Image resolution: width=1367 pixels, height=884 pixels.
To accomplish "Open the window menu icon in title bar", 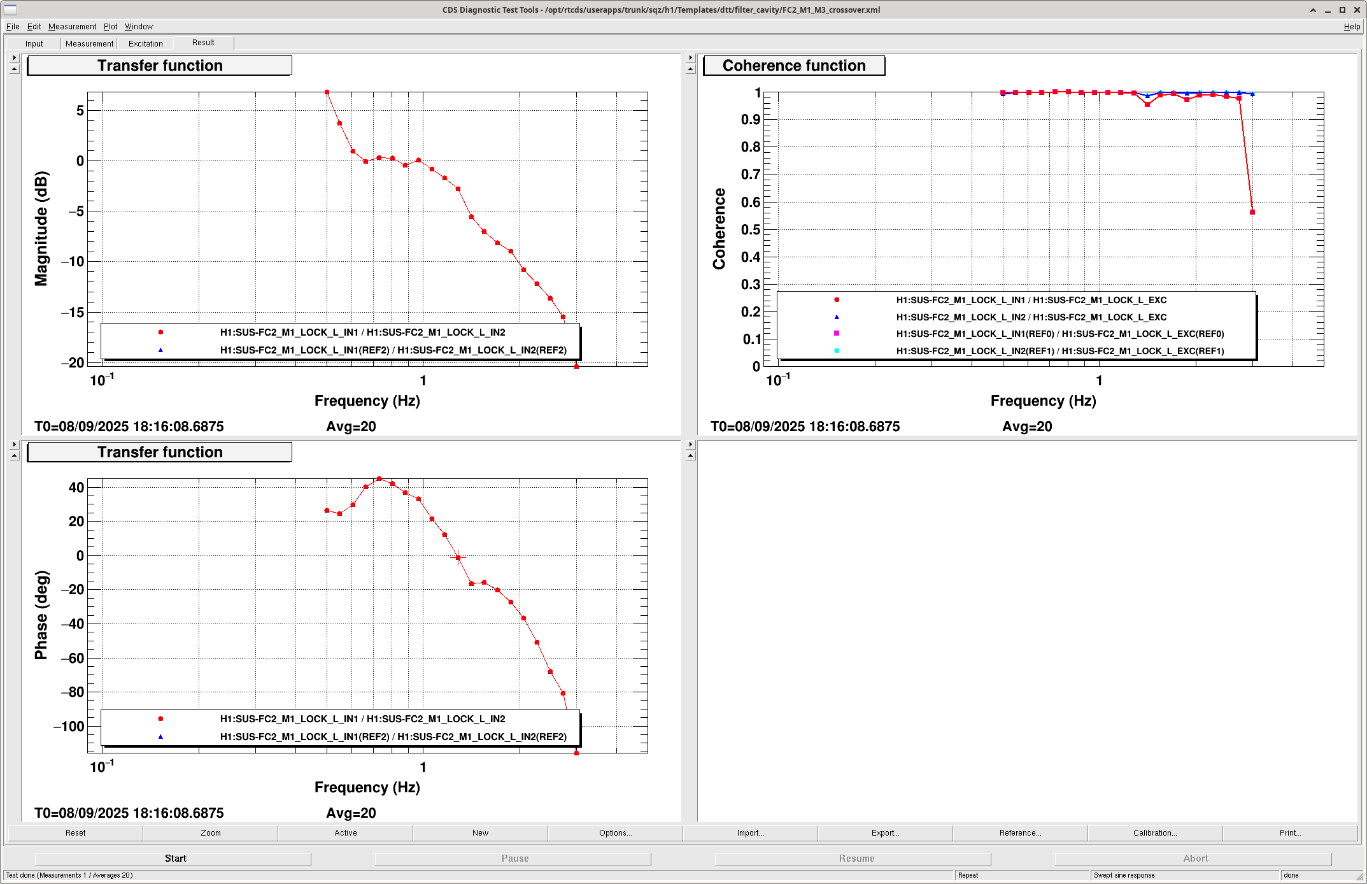I will click(10, 10).
